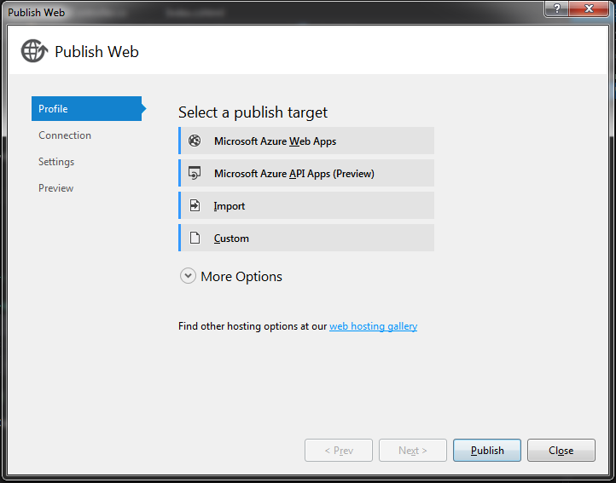Click the Import arrow document icon
Image resolution: width=616 pixels, height=483 pixels.
[x=195, y=205]
